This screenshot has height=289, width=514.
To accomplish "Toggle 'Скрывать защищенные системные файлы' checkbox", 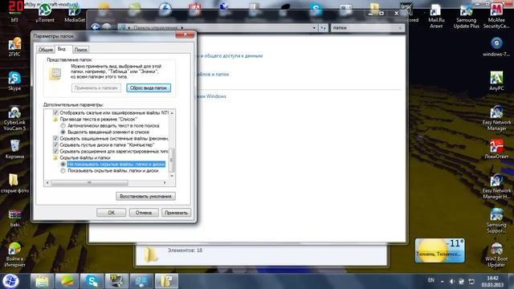I will [x=55, y=138].
